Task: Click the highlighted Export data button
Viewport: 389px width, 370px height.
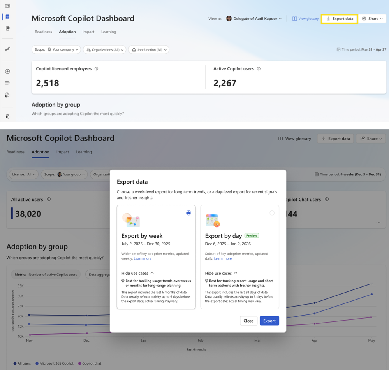Action: (x=340, y=19)
